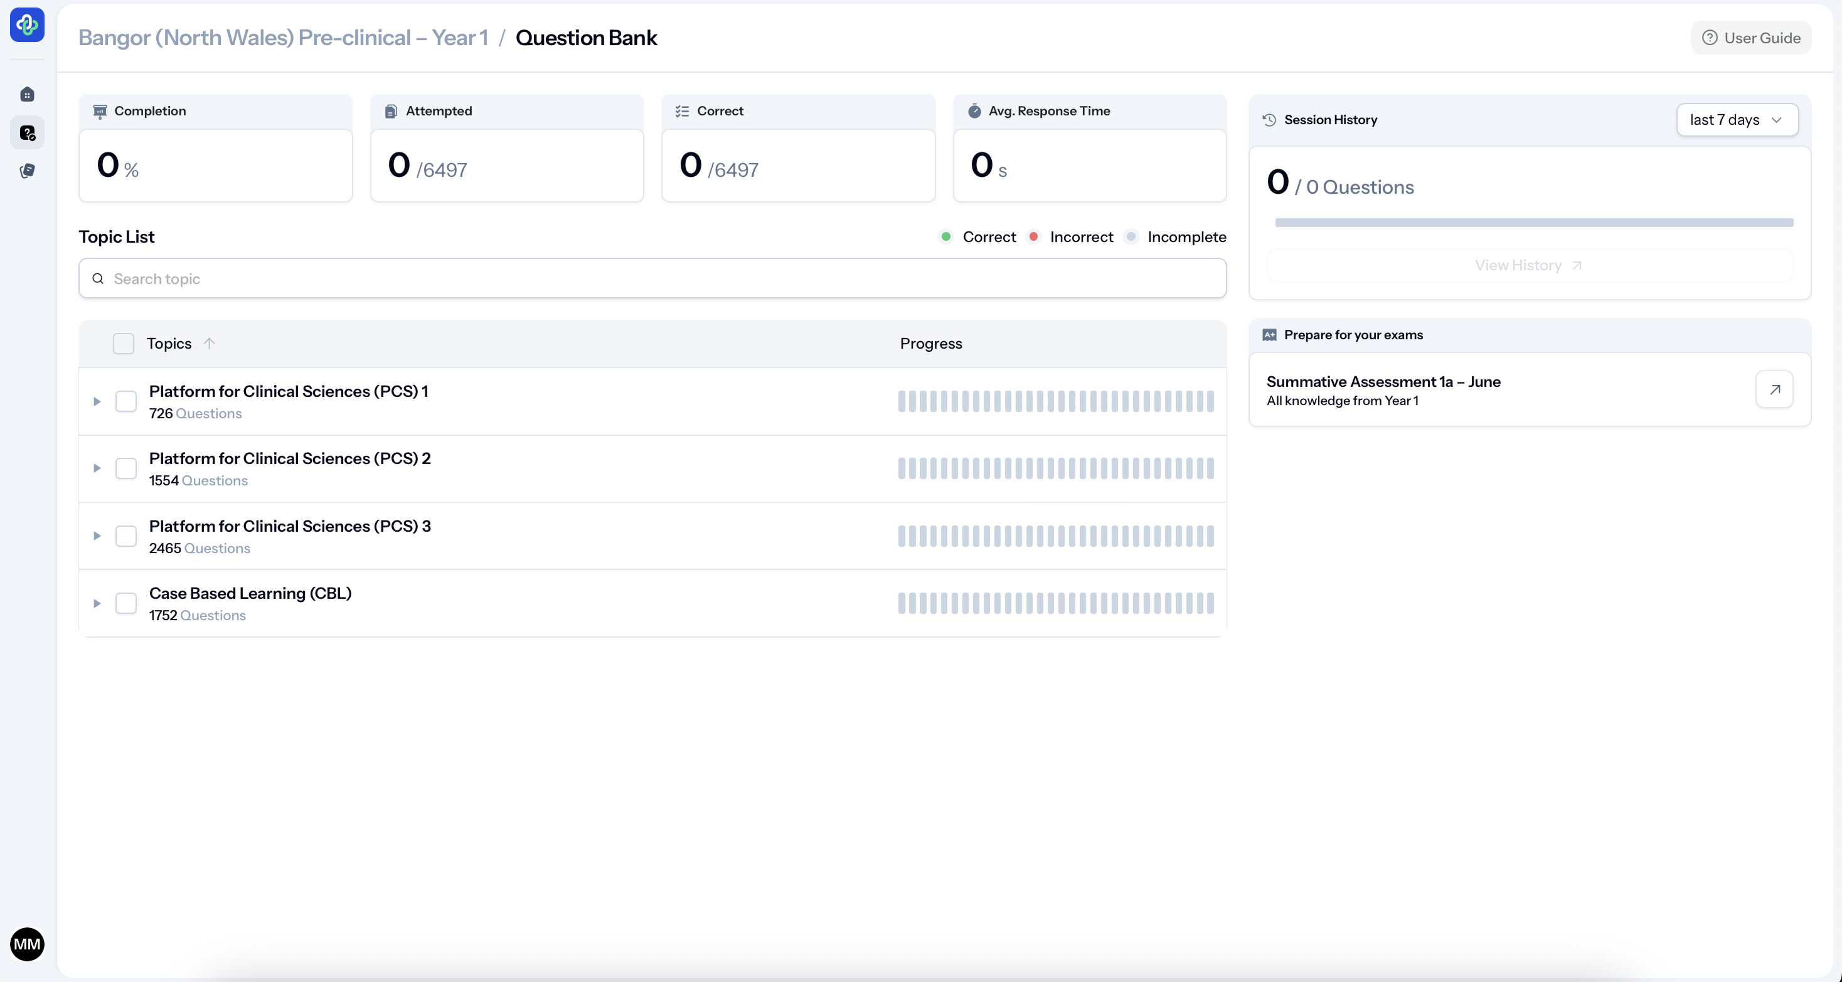The width and height of the screenshot is (1842, 982).
Task: Expand Platform for Clinical Sciences 3 row
Action: coord(97,536)
